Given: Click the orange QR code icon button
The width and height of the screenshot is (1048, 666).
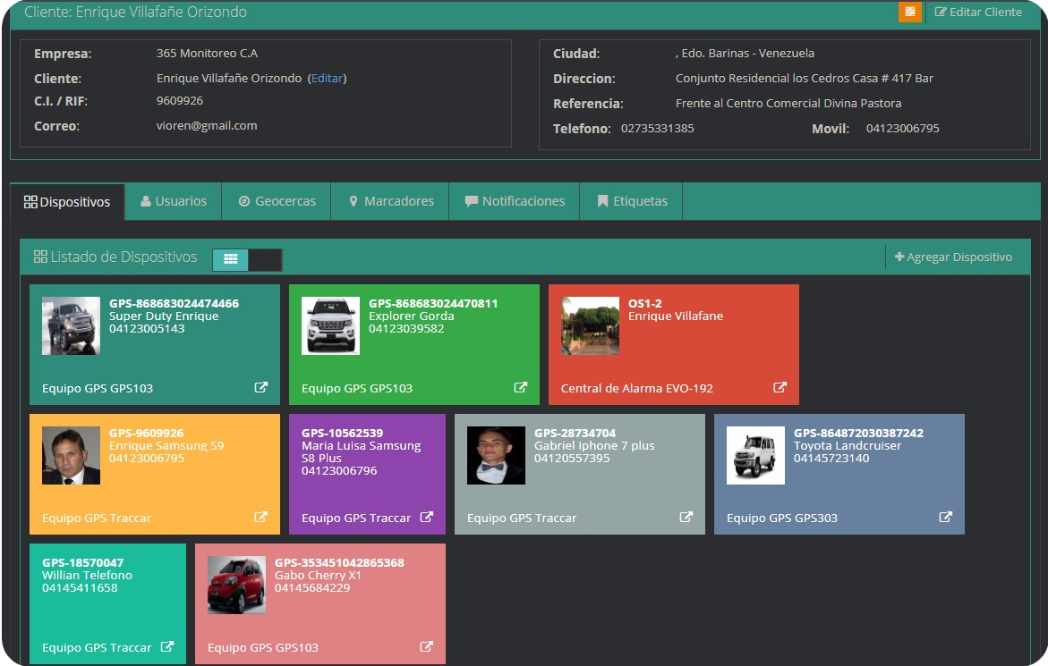Looking at the screenshot, I should (x=909, y=12).
